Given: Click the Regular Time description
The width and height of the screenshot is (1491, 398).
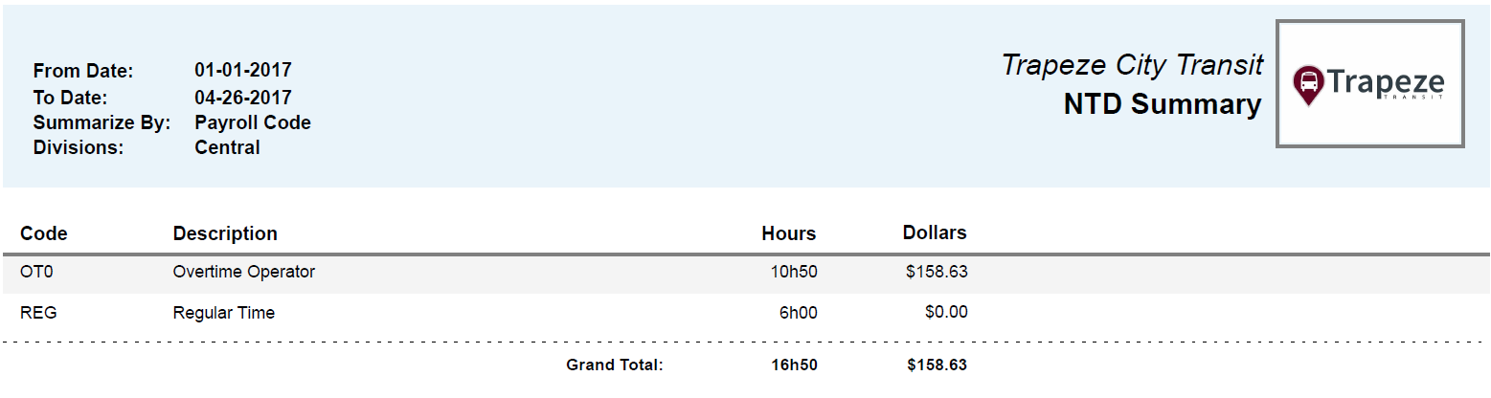Looking at the screenshot, I should coord(223,312).
